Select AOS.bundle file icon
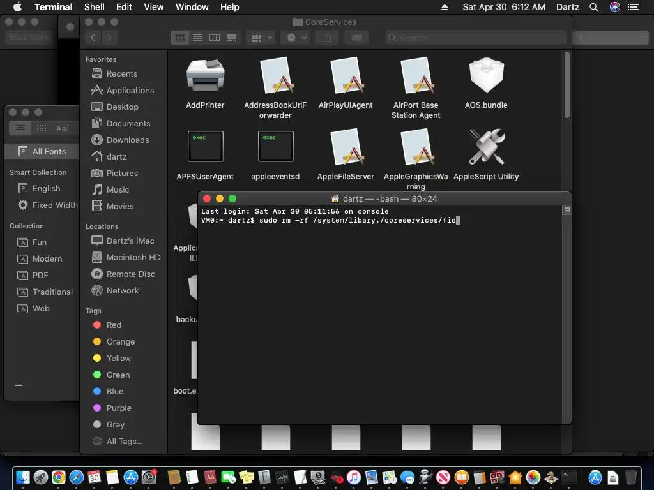Screen dimensions: 654x490 point(486,76)
